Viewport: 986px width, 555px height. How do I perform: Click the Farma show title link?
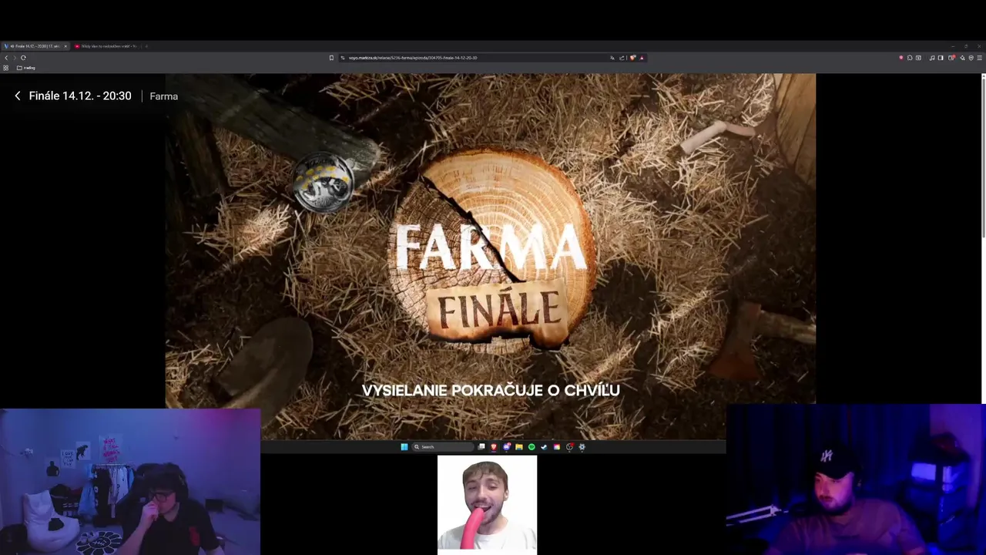click(x=163, y=96)
